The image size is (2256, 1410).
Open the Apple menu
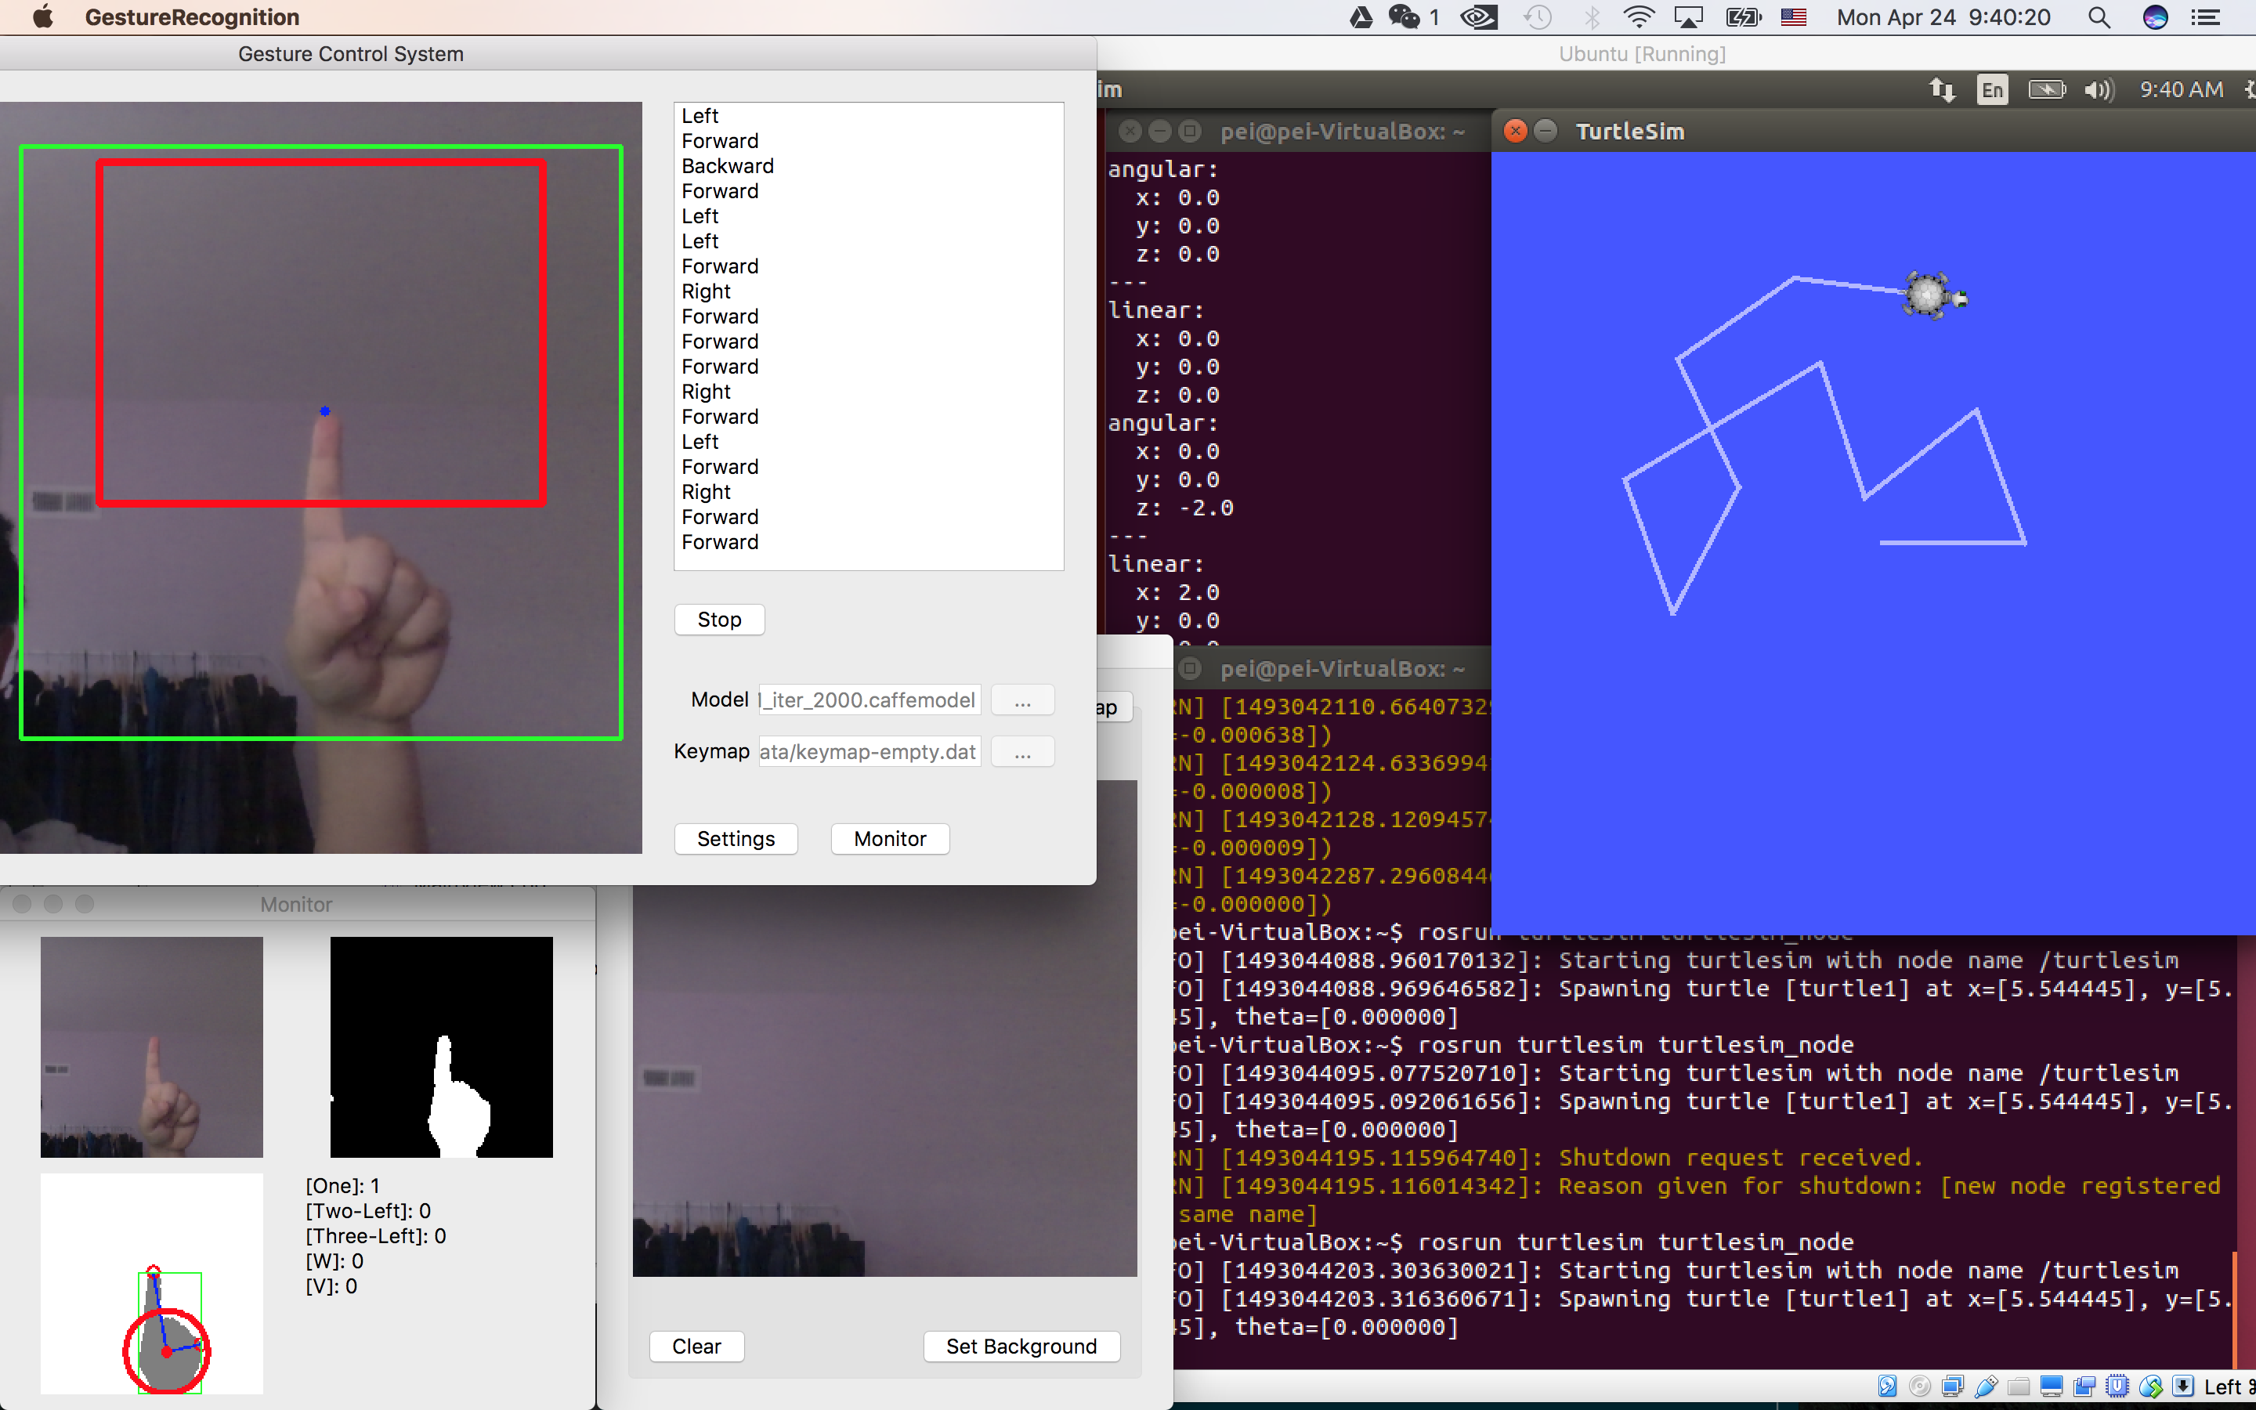(x=43, y=16)
